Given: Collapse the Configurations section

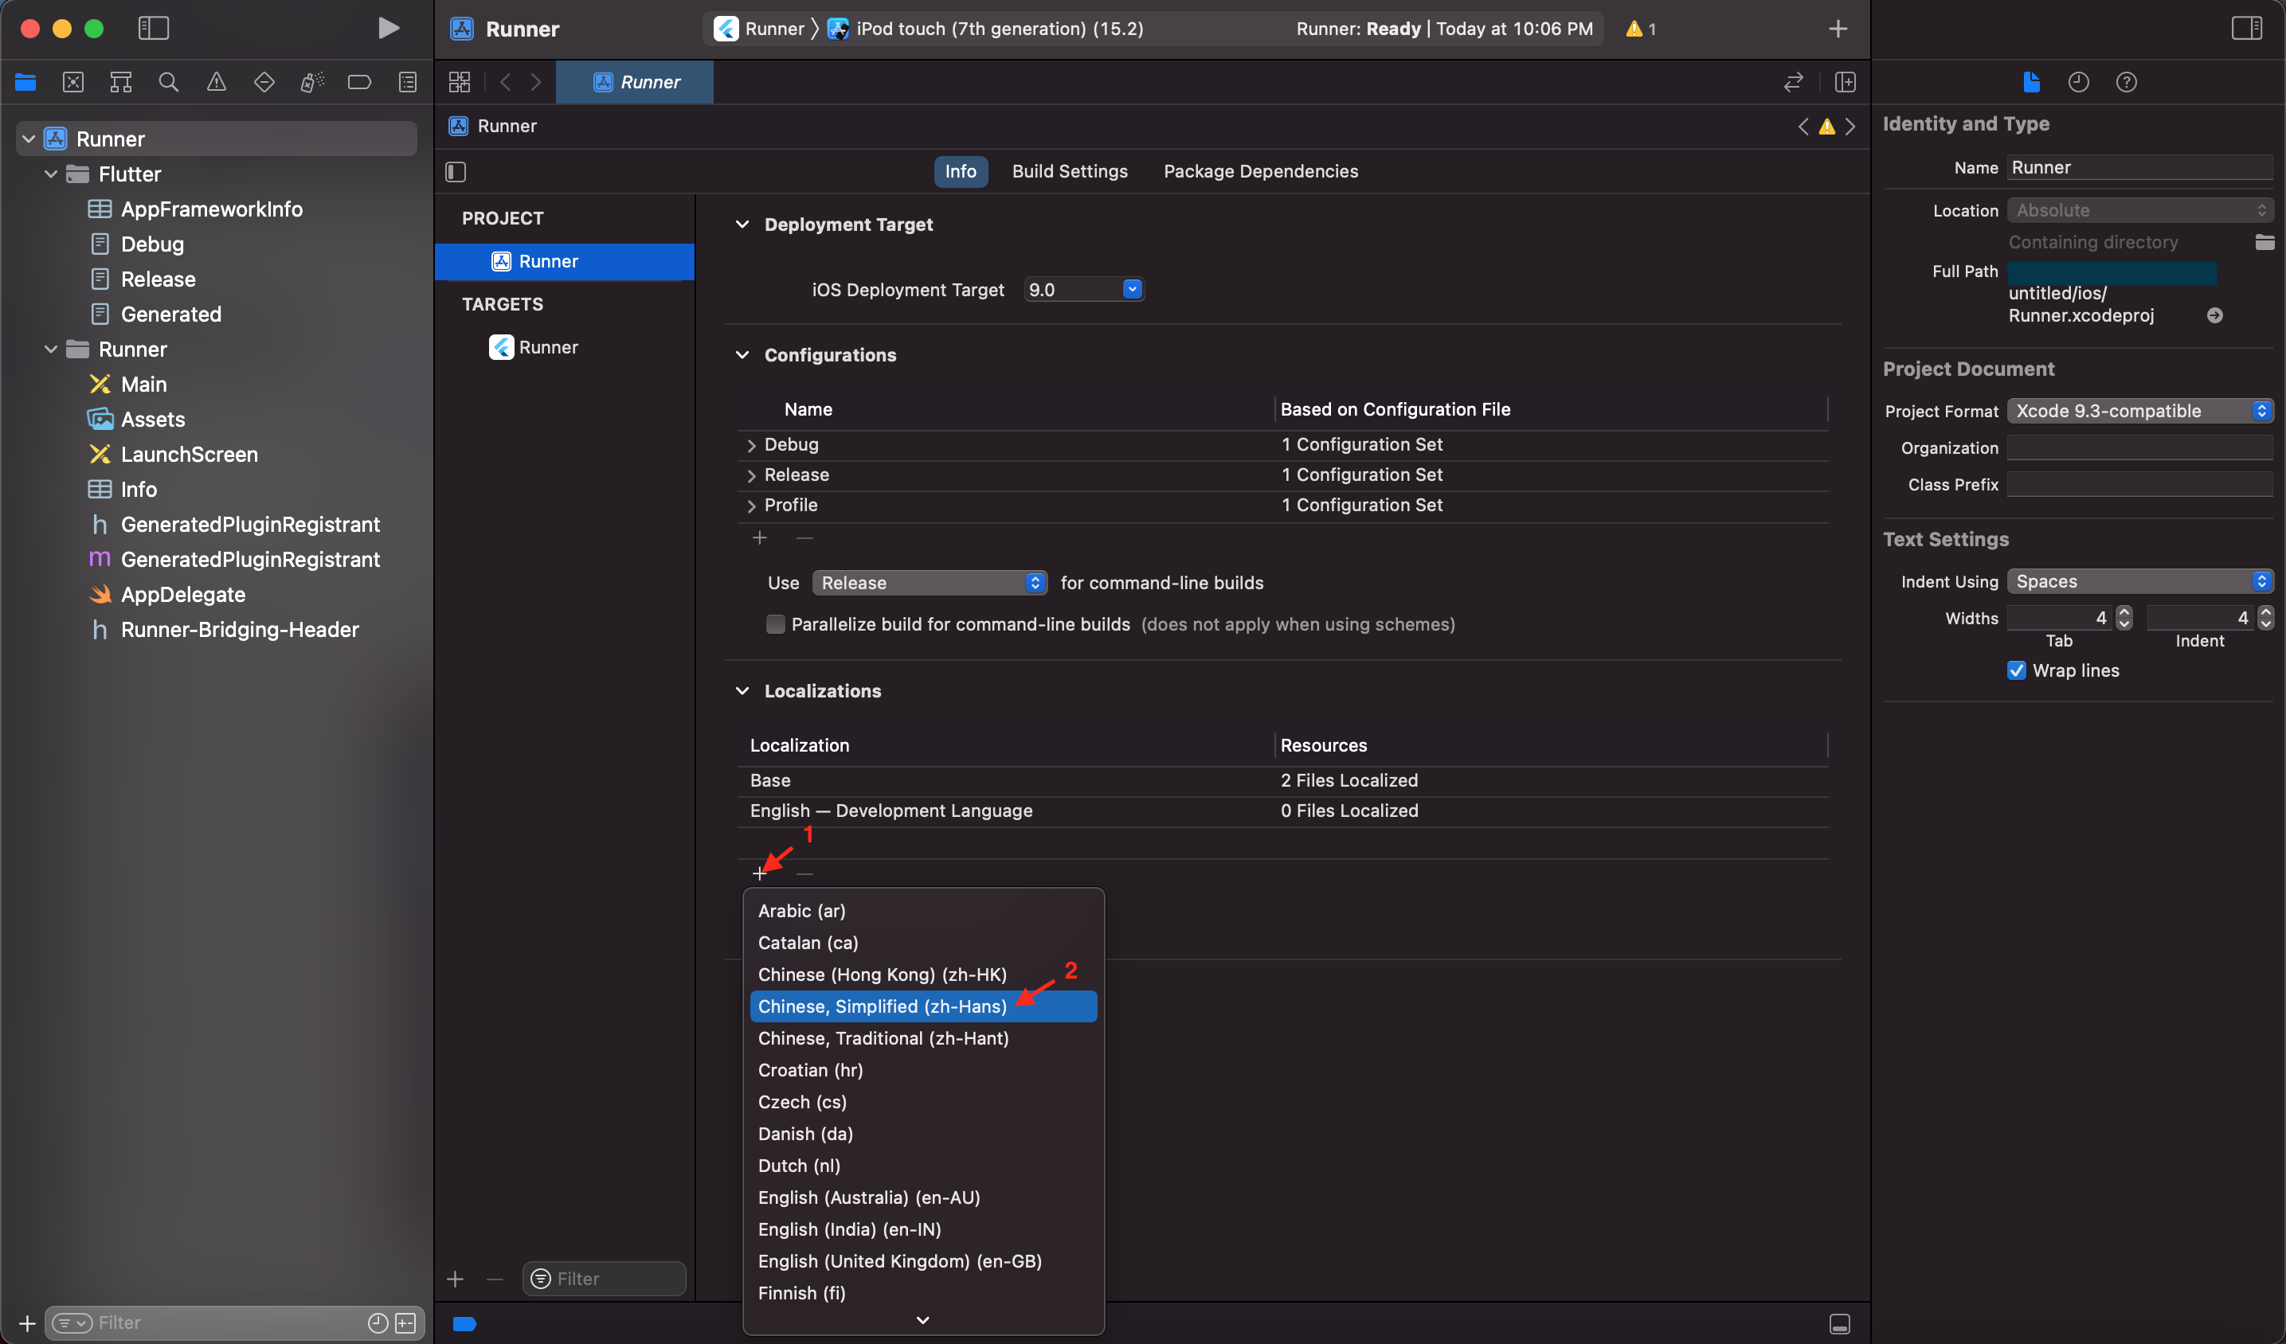Looking at the screenshot, I should tap(742, 354).
